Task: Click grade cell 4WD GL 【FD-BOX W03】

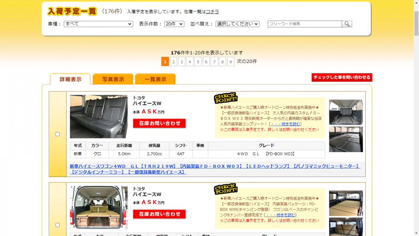Action: 266,154
